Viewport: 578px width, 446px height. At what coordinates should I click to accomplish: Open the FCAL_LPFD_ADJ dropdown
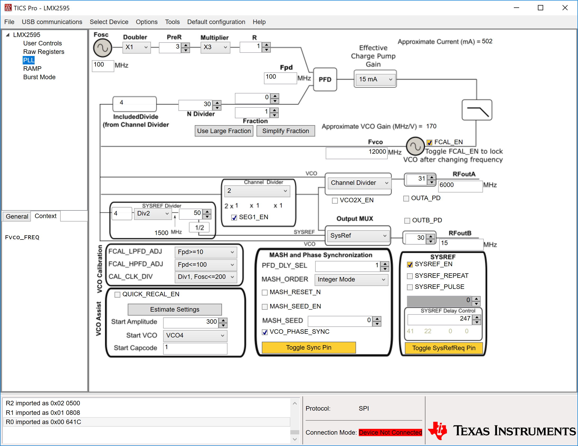[x=206, y=252]
